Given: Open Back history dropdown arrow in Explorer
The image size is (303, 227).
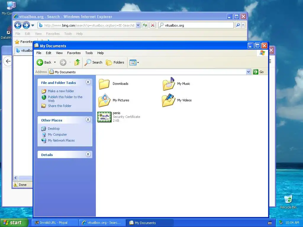Looking at the screenshot, I should coord(55,62).
